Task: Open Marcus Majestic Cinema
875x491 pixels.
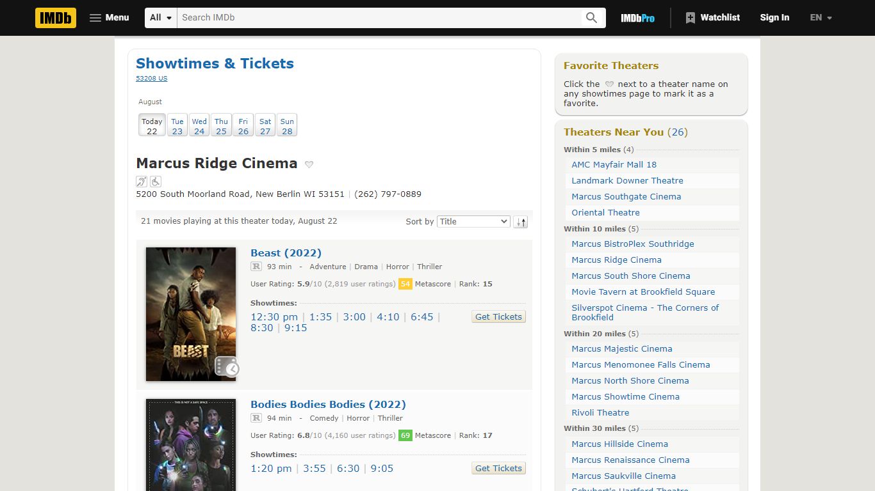Action: click(622, 348)
